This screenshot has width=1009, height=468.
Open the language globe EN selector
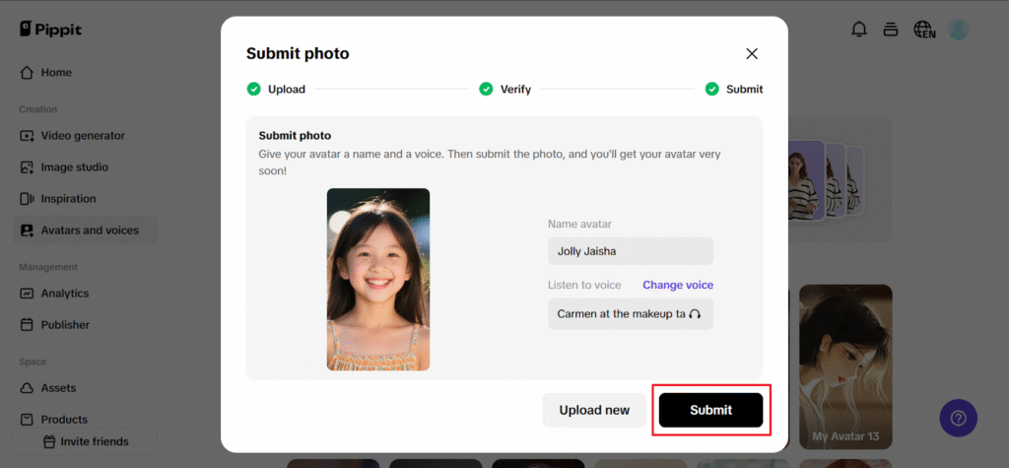point(924,30)
